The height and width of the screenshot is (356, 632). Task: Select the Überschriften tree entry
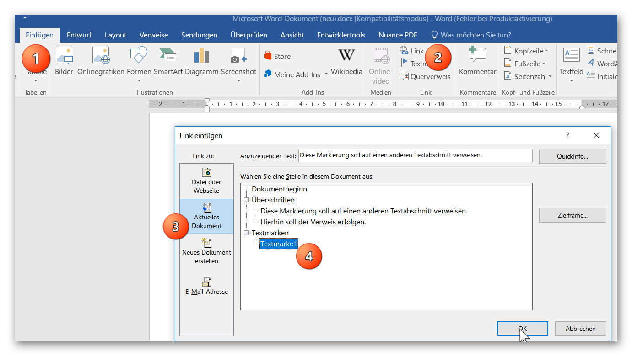tap(273, 200)
